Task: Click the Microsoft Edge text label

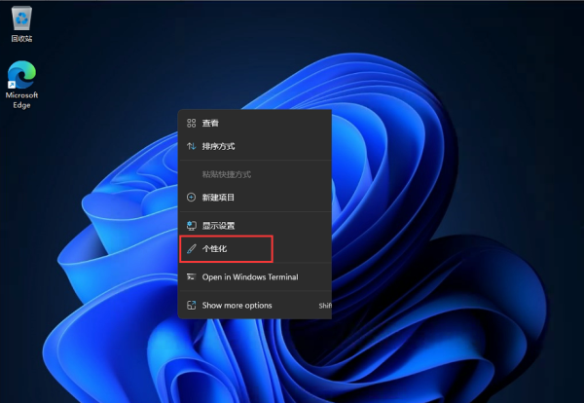Action: click(21, 100)
